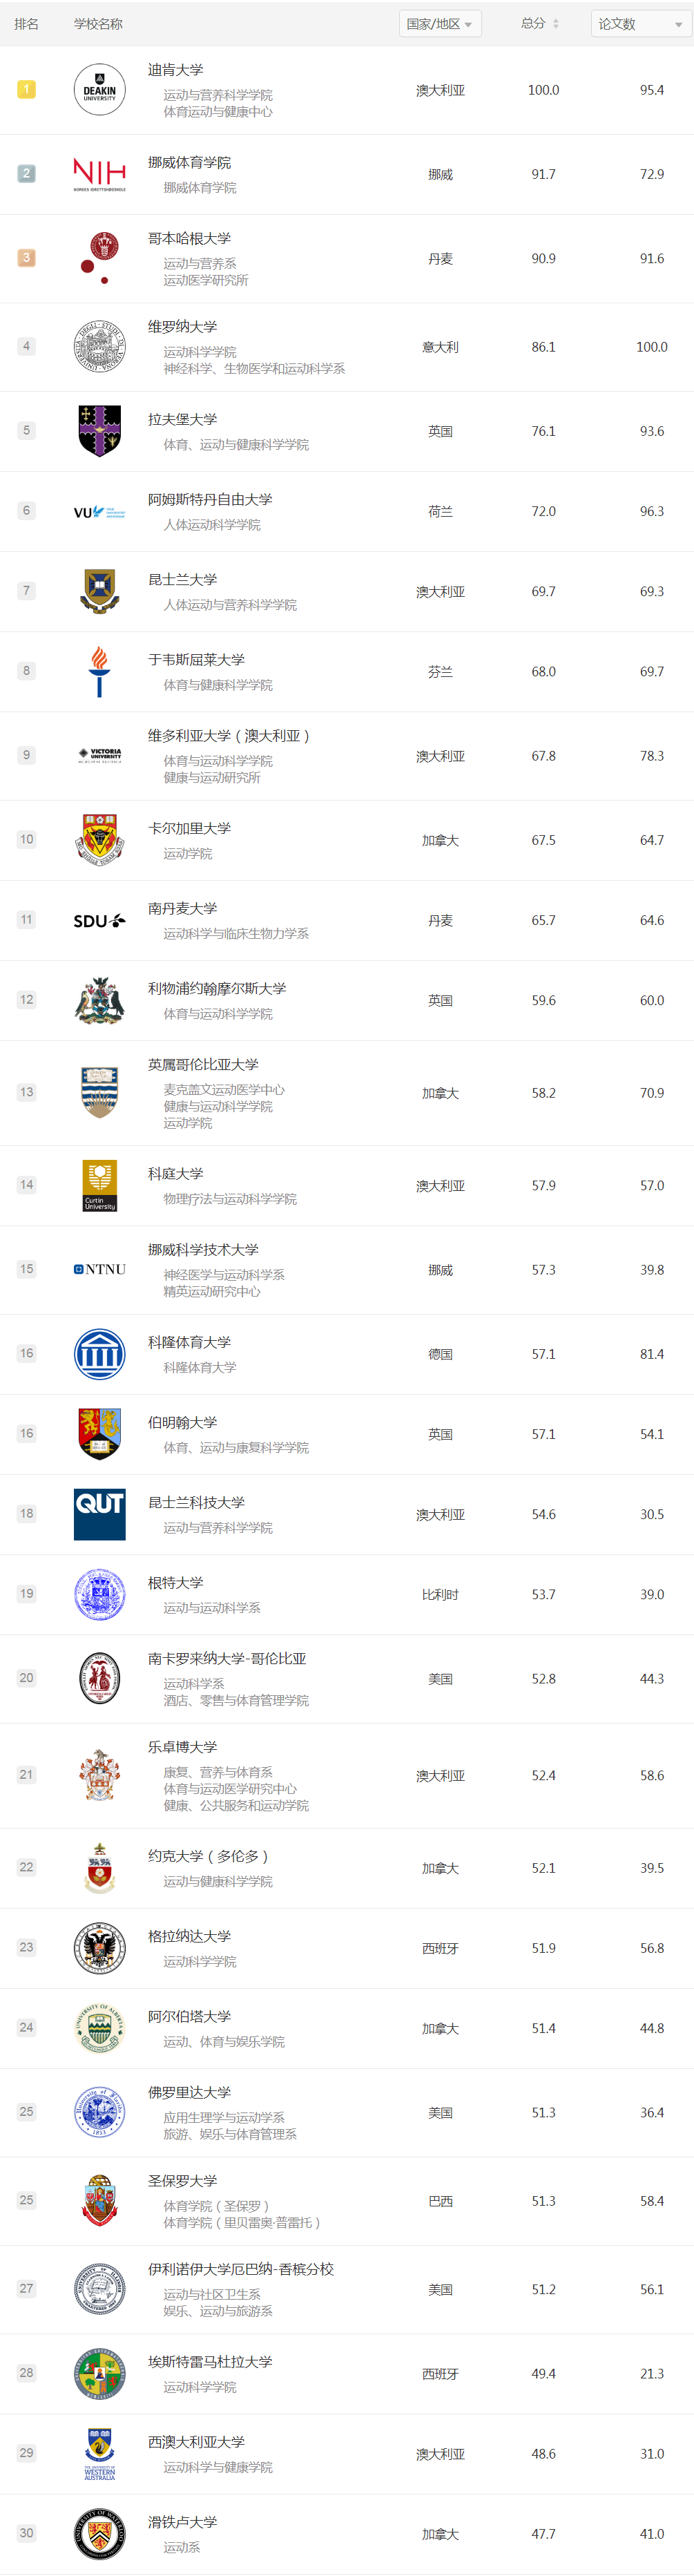Open the 迪肯大学 school name link
The width and height of the screenshot is (694, 2576).
176,70
